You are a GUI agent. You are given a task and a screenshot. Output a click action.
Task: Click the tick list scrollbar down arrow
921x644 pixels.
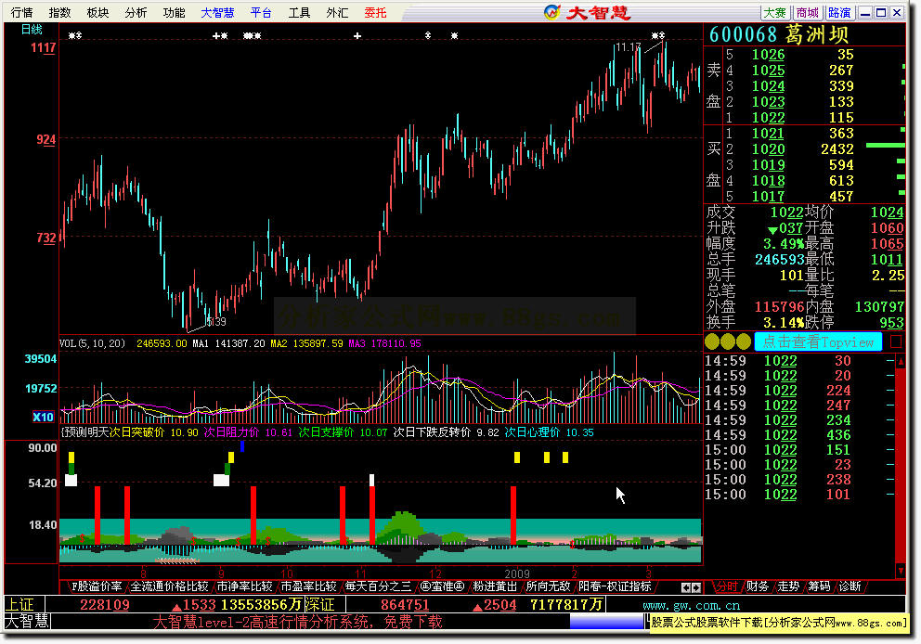pyautogui.click(x=901, y=571)
